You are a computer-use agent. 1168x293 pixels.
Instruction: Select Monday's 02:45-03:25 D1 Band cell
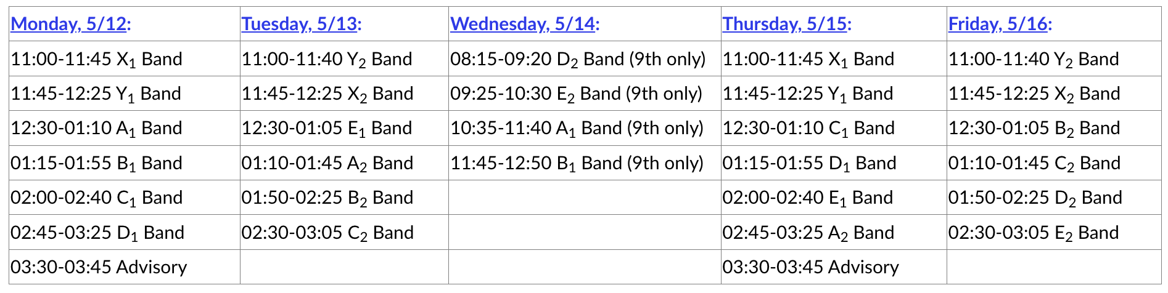pyautogui.click(x=97, y=233)
